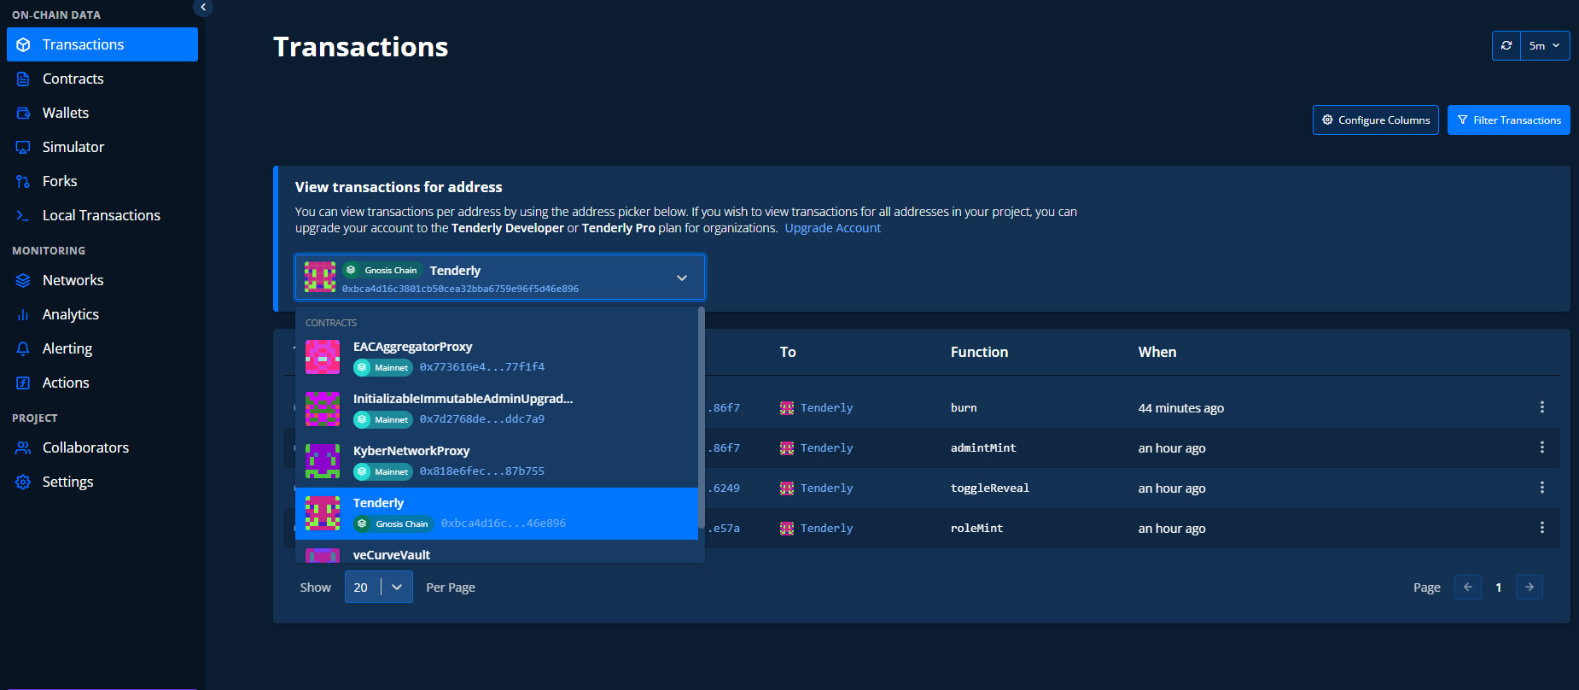Viewport: 1579px width, 690px height.
Task: Click the Transactions cube icon
Action: (x=23, y=44)
